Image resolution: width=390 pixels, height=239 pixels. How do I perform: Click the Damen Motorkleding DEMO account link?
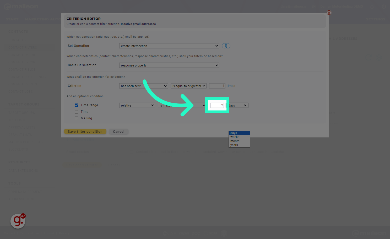pyautogui.click(x=342, y=7)
